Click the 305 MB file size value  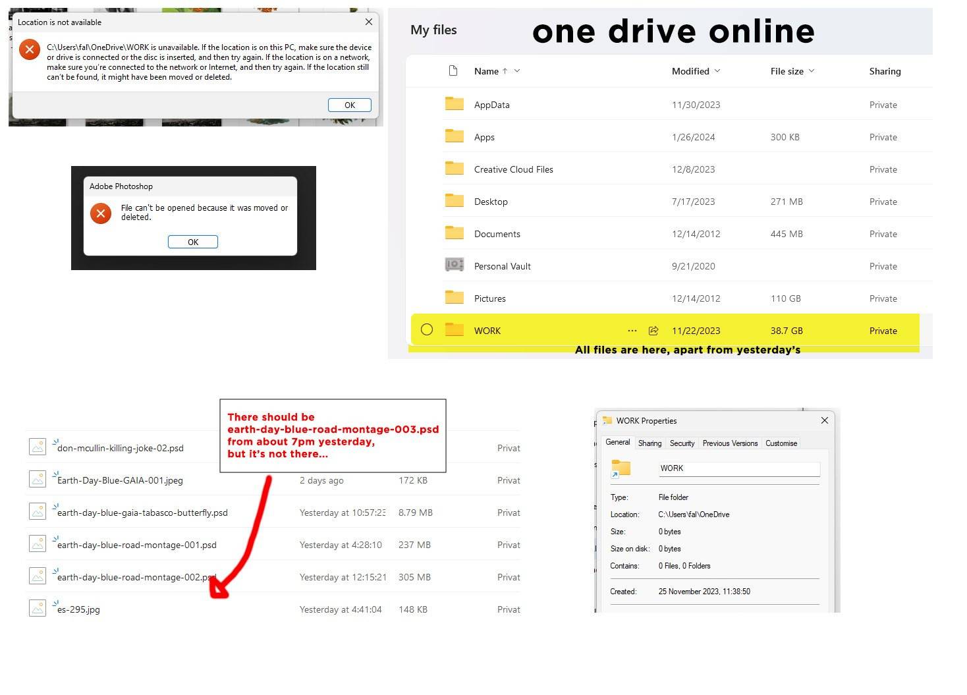414,577
